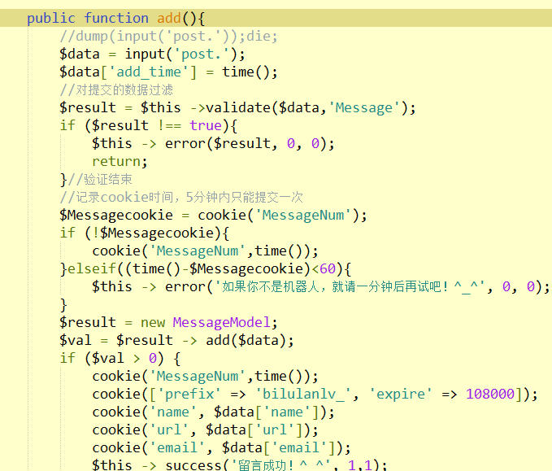Screen dimensions: 552x471
Task: Click the cookie('name', $data['name']) line
Action: click(x=213, y=412)
